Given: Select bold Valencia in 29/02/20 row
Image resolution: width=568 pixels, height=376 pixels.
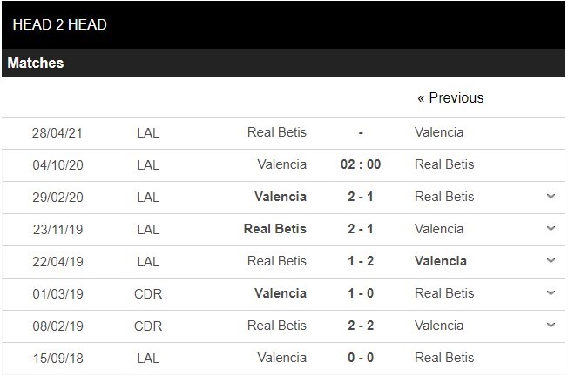Looking at the screenshot, I should (x=281, y=197).
